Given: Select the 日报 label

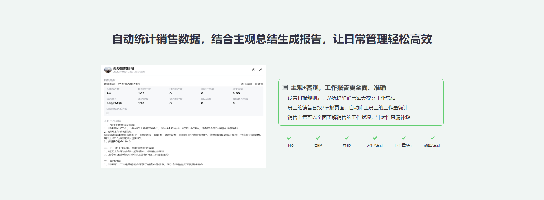Looking at the screenshot, I should (x=289, y=146).
